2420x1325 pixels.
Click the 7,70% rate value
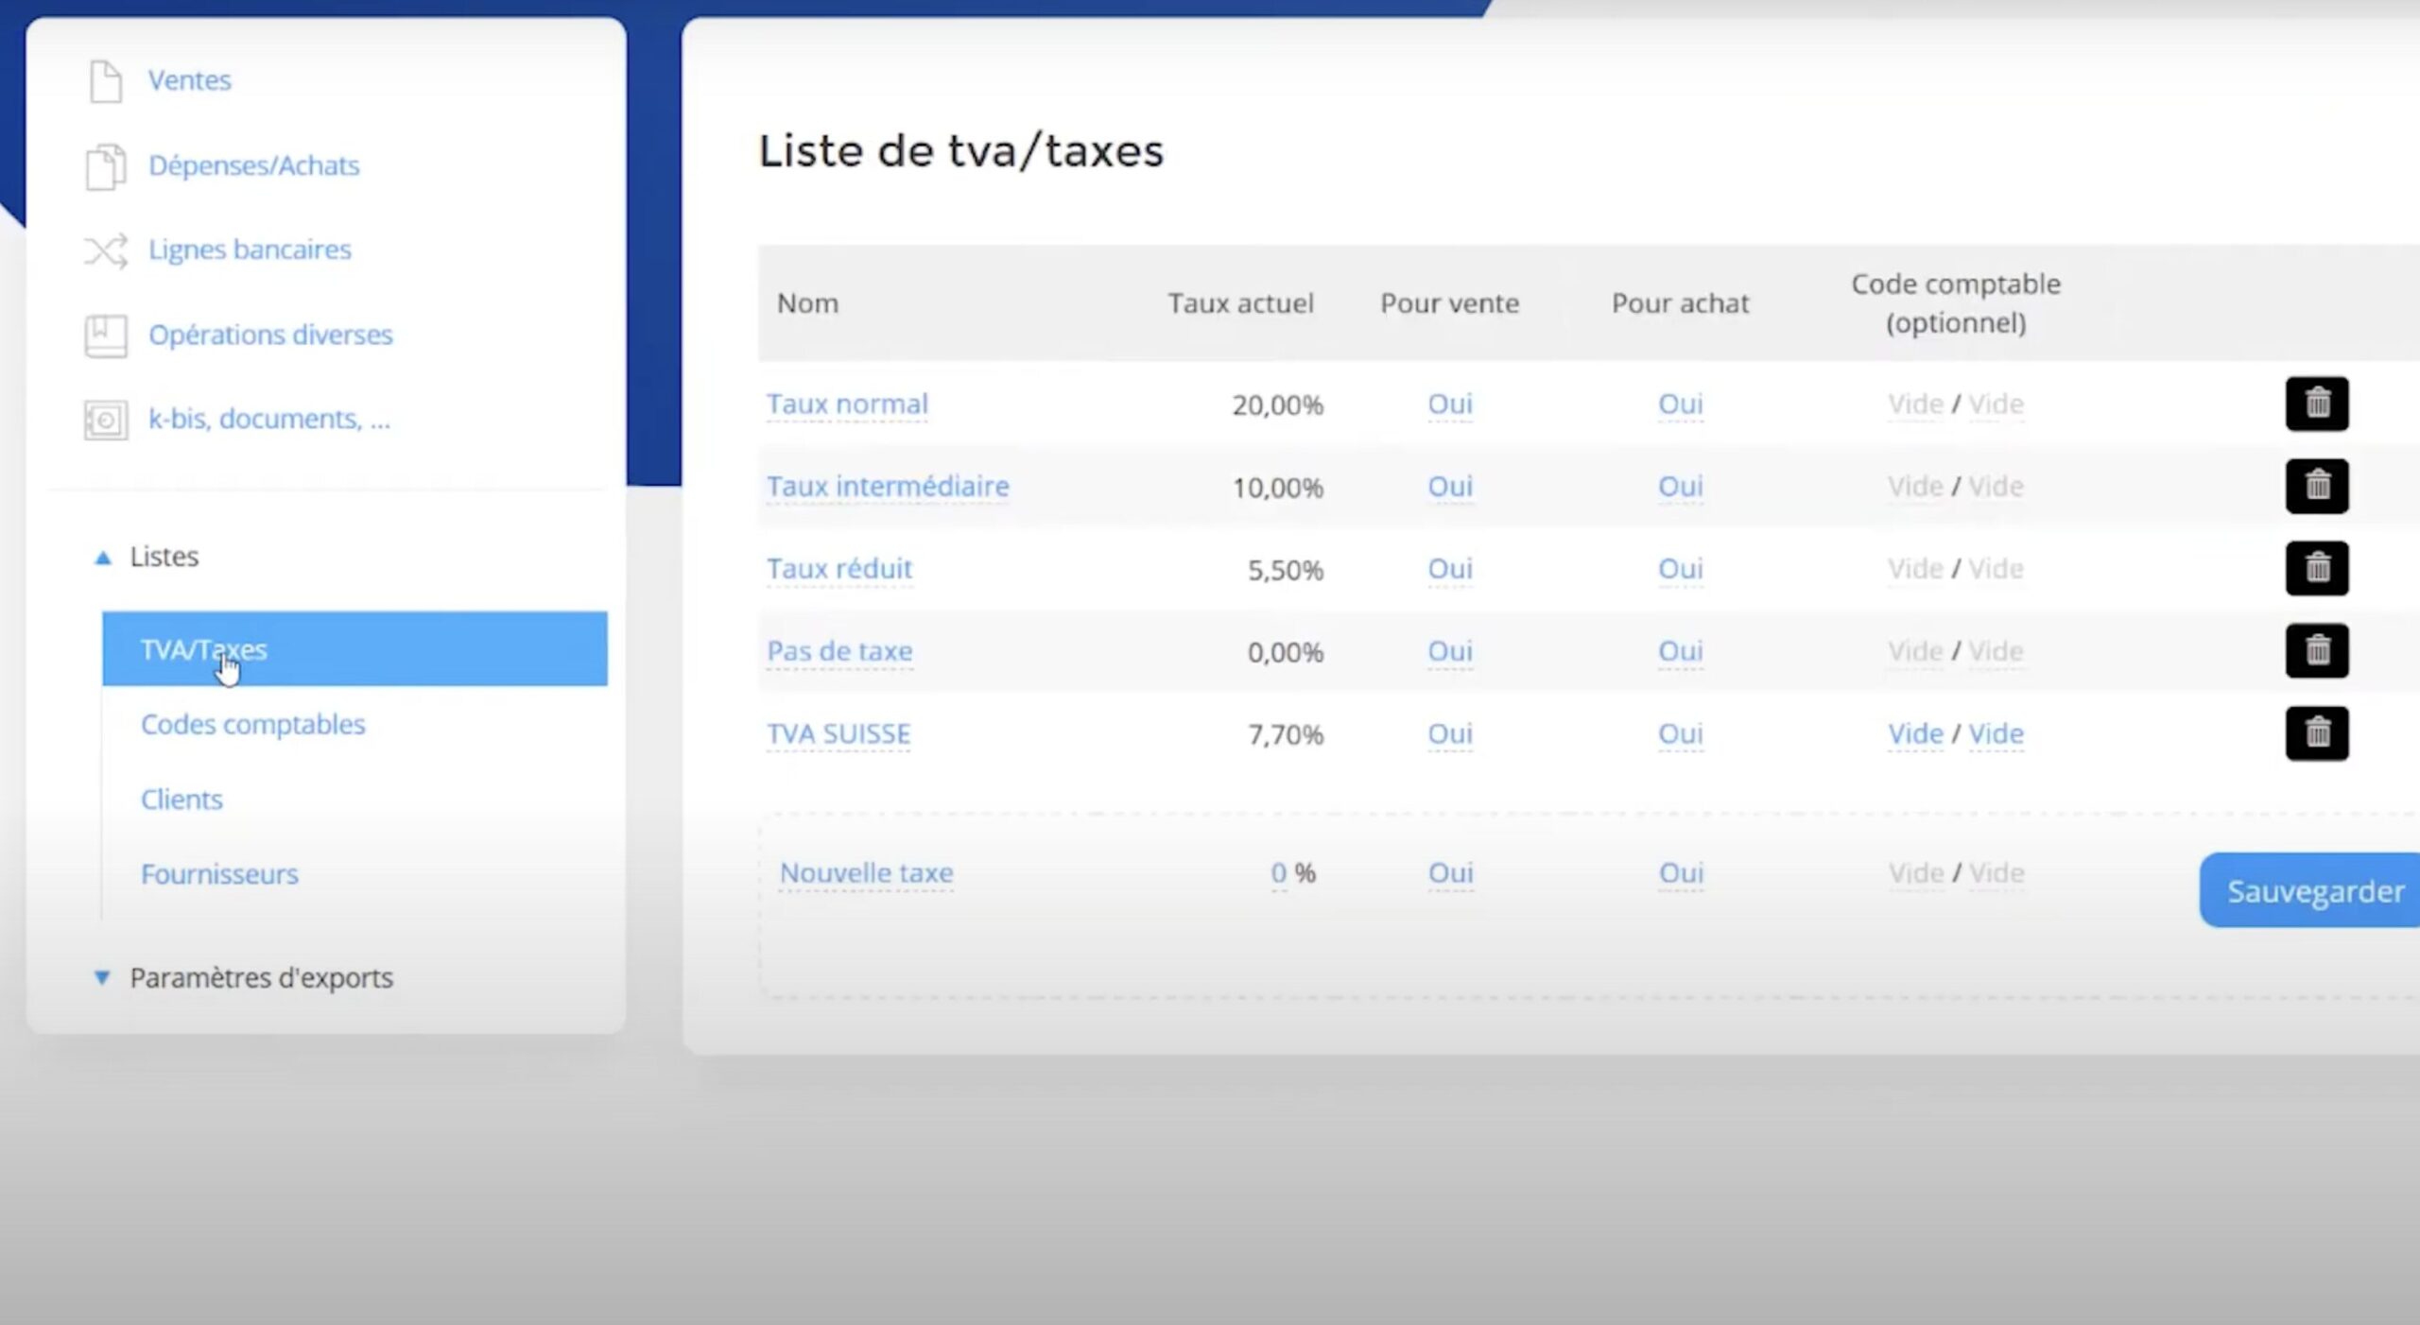point(1285,735)
